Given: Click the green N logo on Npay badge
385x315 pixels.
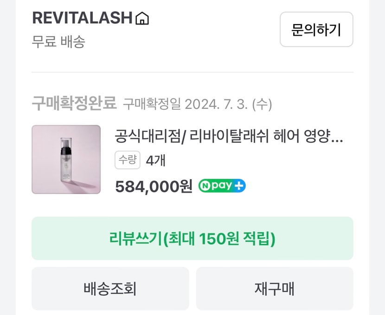Looking at the screenshot, I should point(205,186).
